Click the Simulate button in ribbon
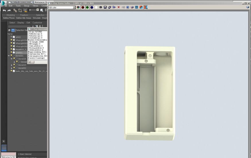Viewport: 251px width, 158px height. tap(36, 18)
